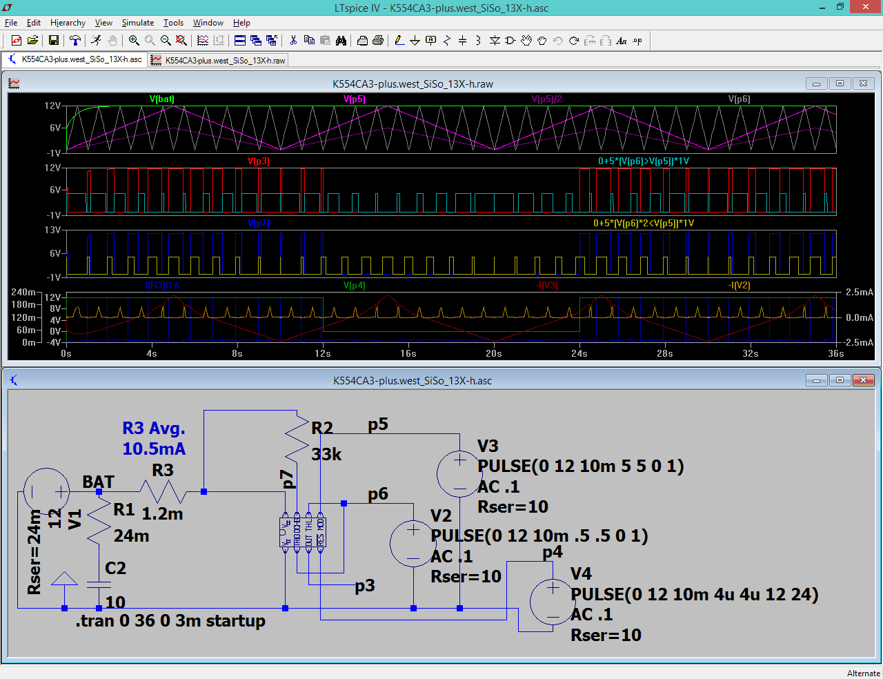Select the Zoom Out magnifier tool
This screenshot has height=679, width=883.
[166, 41]
